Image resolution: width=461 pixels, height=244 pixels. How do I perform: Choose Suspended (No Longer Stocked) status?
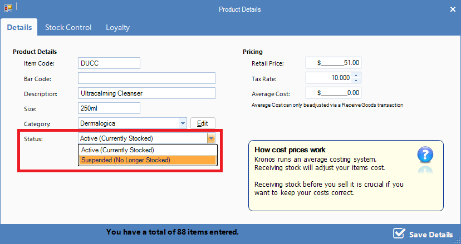147,160
